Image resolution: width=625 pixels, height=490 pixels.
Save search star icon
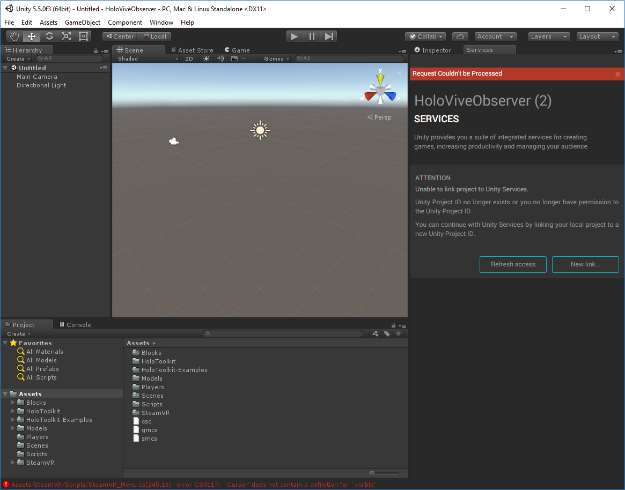398,334
